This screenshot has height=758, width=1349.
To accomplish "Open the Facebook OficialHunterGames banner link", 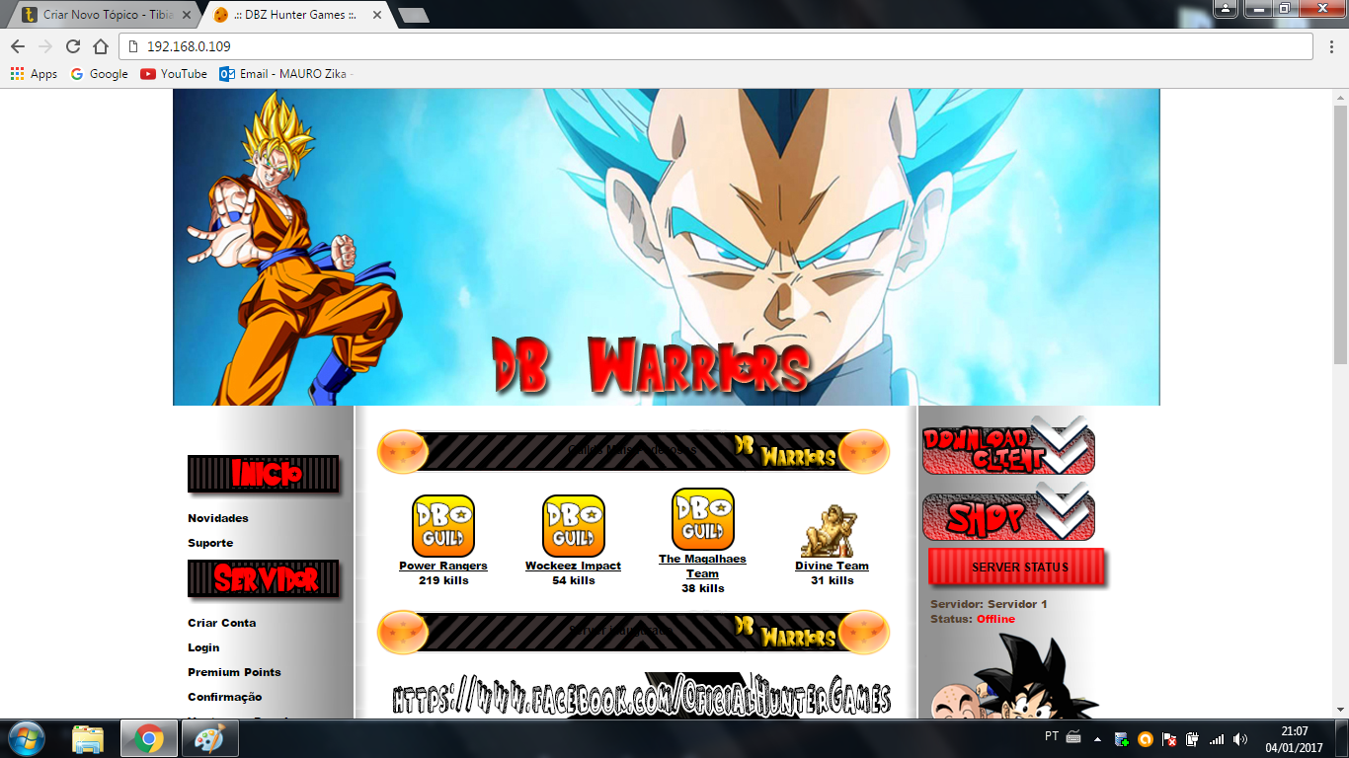I will (642, 697).
